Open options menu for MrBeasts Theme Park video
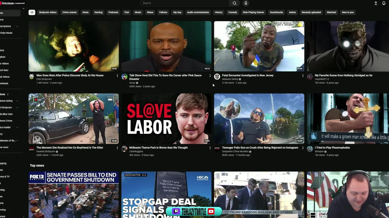 coord(210,148)
